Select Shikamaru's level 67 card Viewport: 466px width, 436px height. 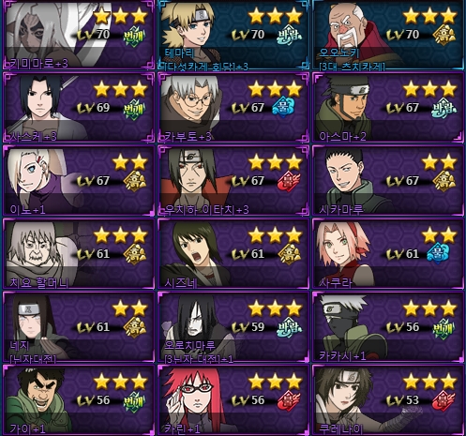click(x=388, y=181)
